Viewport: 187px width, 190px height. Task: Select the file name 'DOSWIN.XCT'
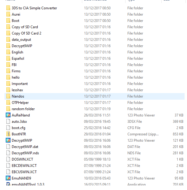(22, 159)
